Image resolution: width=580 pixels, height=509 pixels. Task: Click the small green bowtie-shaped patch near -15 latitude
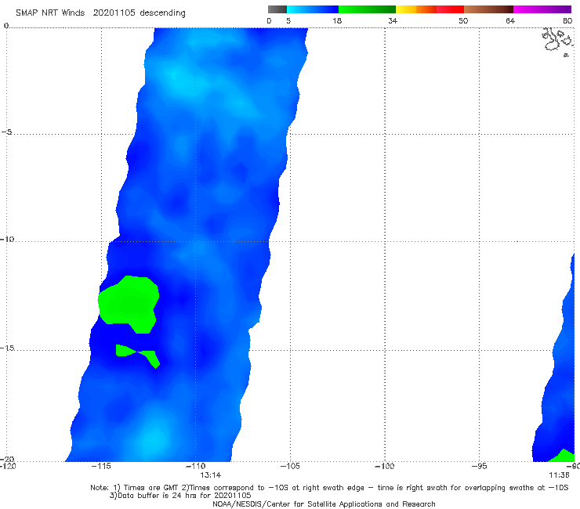click(137, 355)
